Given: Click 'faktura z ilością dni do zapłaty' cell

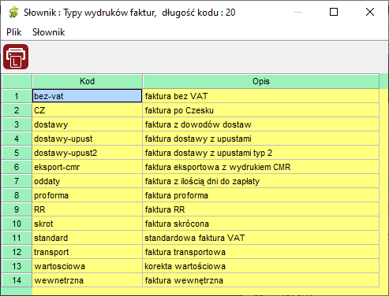Looking at the screenshot, I should point(261,181).
